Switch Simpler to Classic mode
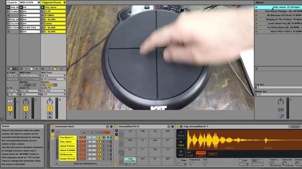302x169 pixels. pos(181,134)
